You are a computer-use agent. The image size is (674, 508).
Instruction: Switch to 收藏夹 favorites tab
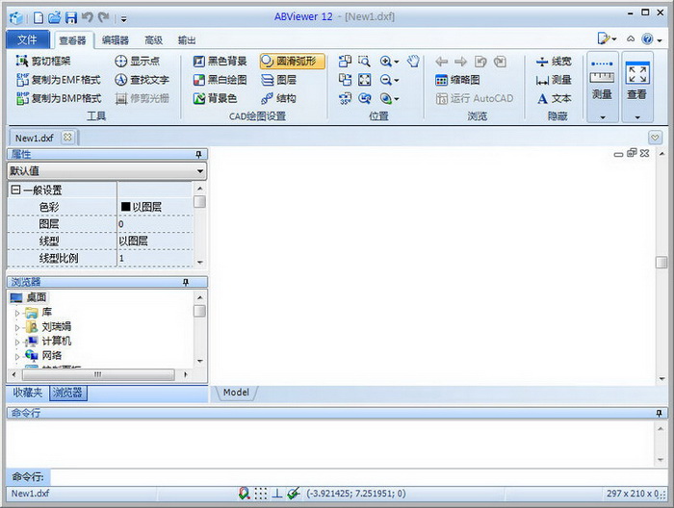(x=28, y=393)
